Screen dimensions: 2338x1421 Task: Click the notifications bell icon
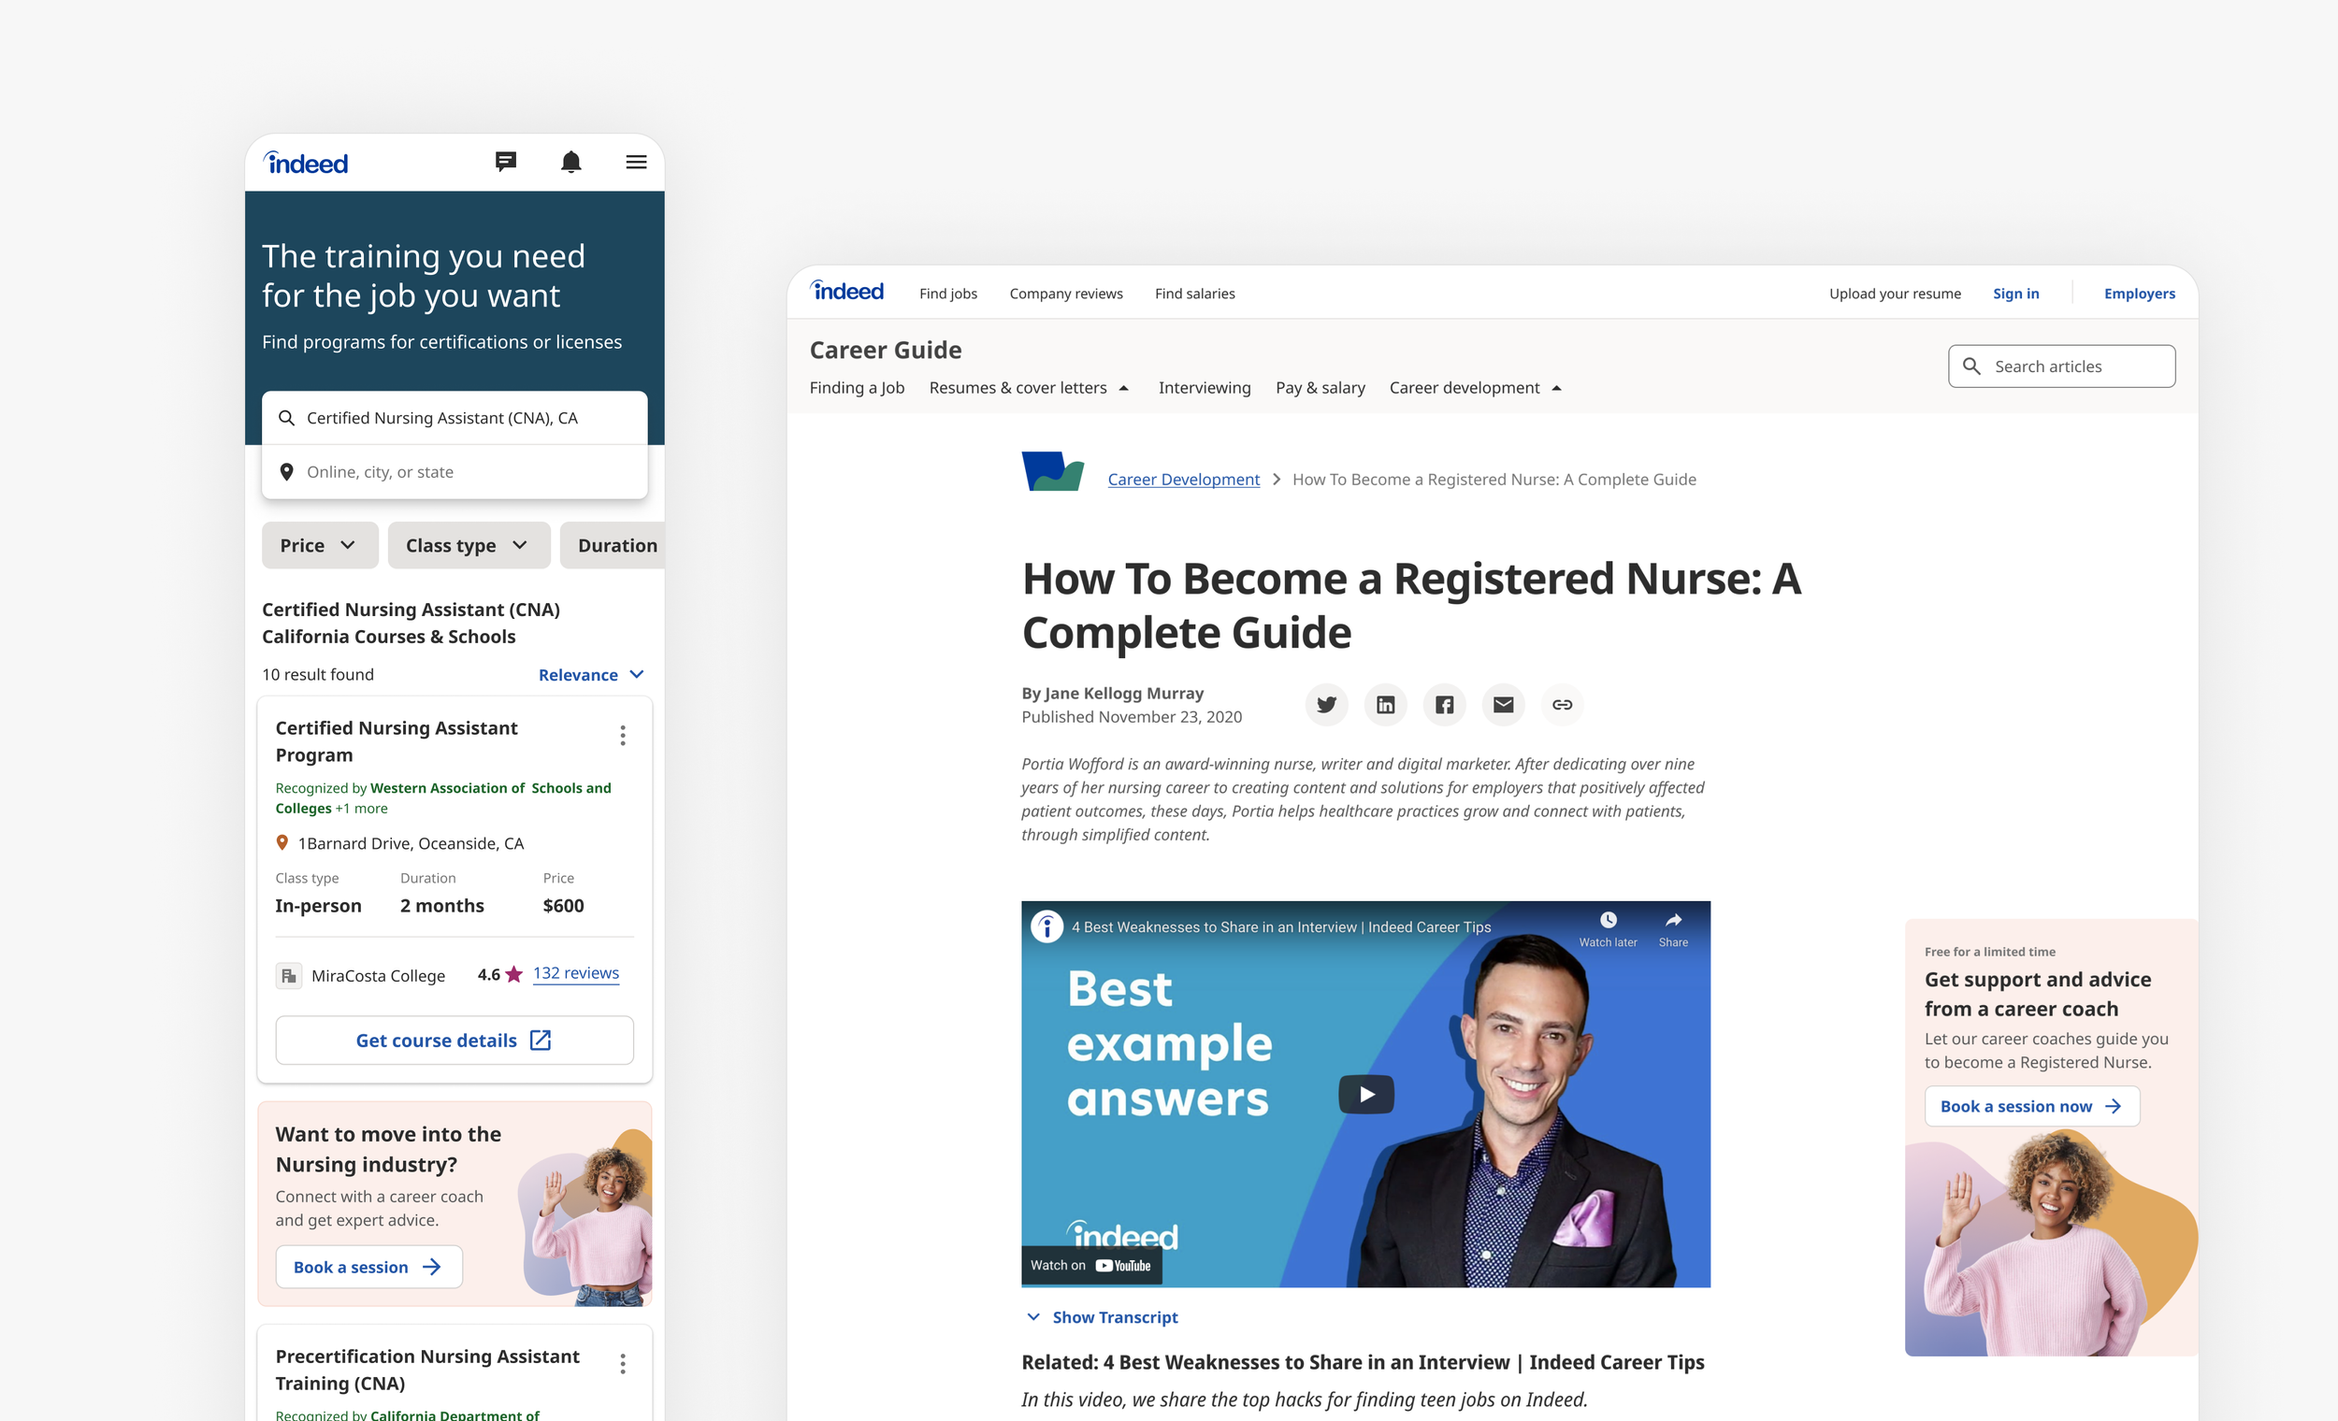570,161
